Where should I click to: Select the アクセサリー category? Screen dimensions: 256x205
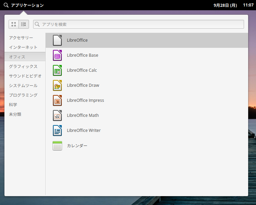(25, 38)
